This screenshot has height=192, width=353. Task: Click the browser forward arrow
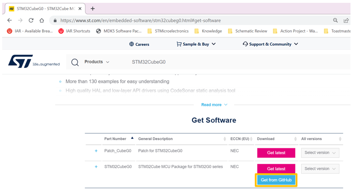20,20
